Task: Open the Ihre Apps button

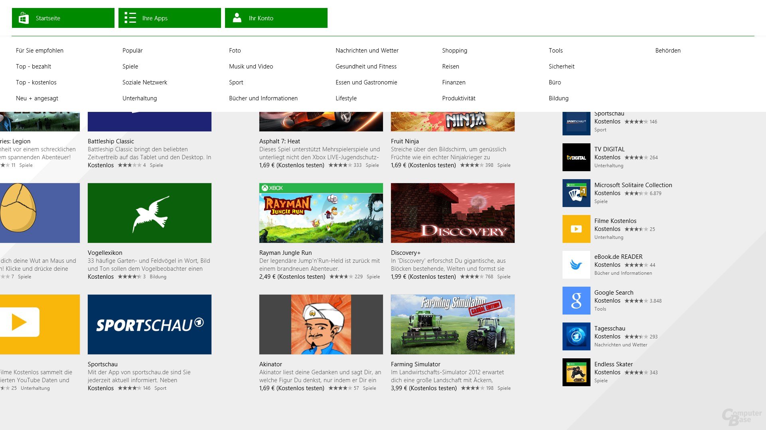Action: pyautogui.click(x=170, y=18)
